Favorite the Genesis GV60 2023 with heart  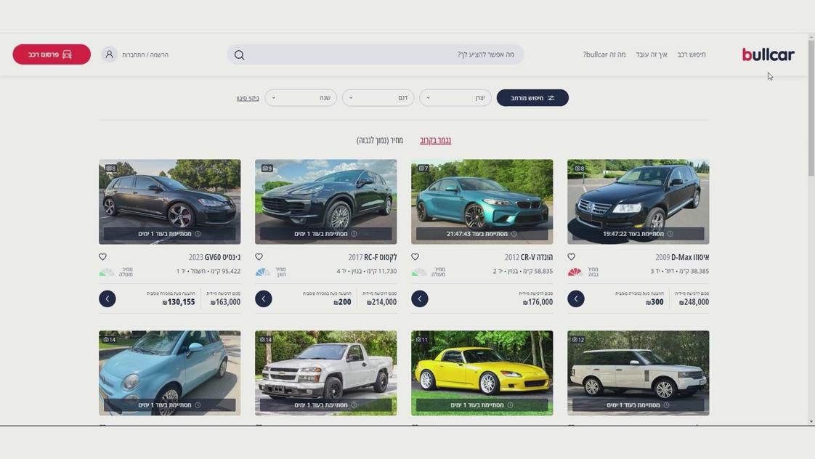103,257
